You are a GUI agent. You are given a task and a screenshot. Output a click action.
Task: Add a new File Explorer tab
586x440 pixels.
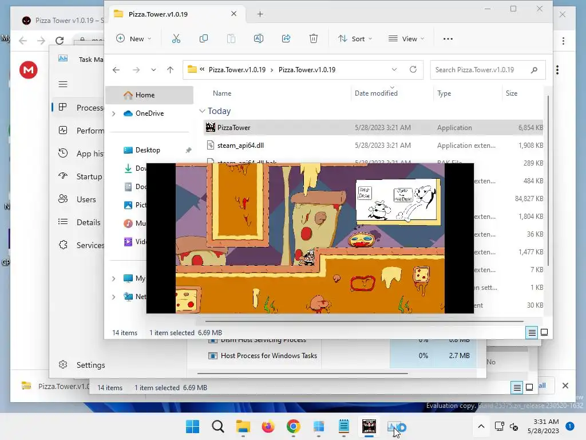[260, 14]
